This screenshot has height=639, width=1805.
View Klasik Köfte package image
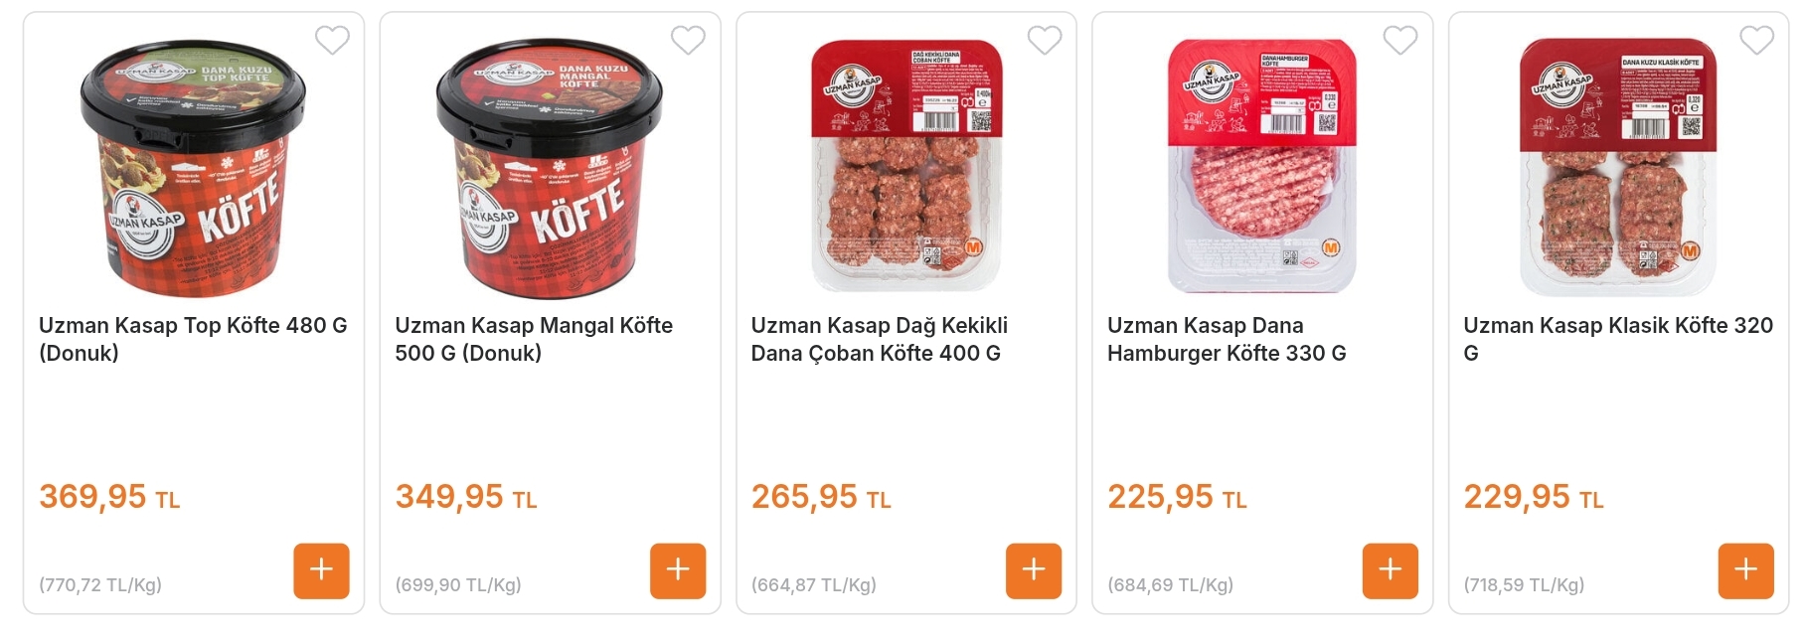1618,167
